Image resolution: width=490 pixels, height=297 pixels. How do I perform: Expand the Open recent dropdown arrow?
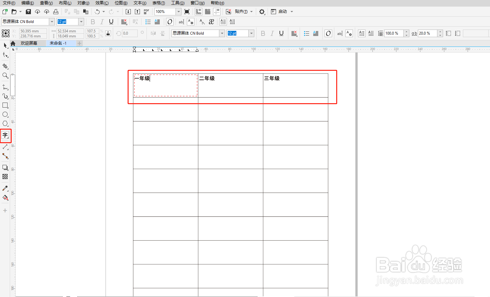click(x=20, y=12)
